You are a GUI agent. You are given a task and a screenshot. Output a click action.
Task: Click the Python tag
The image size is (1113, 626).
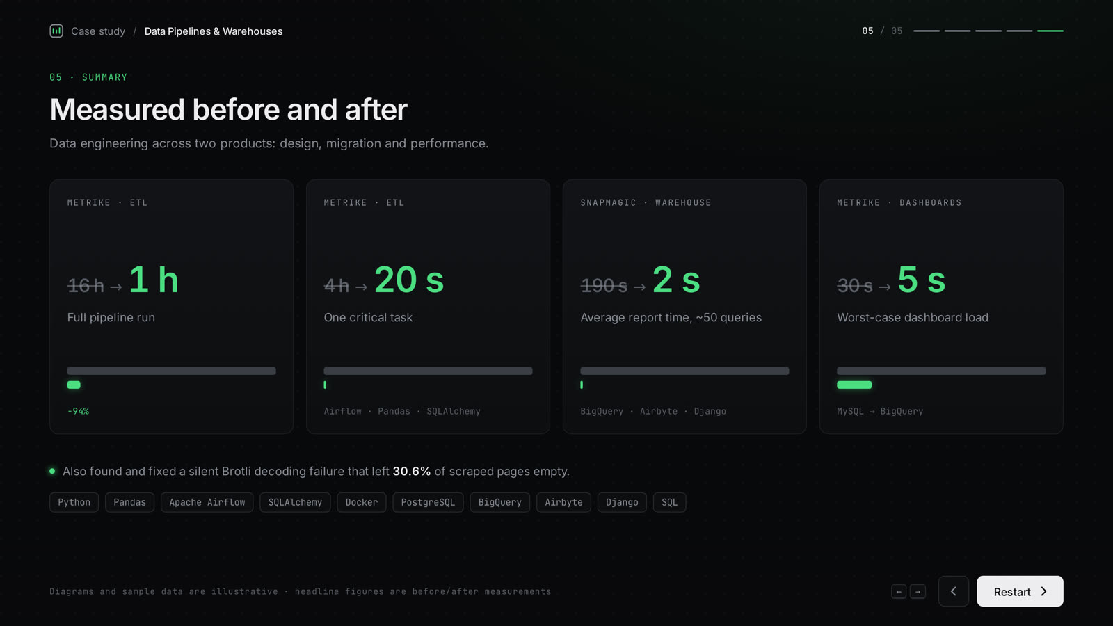(74, 502)
